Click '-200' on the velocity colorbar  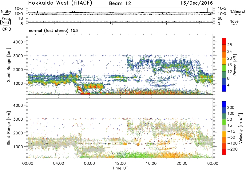[x=232, y=149]
